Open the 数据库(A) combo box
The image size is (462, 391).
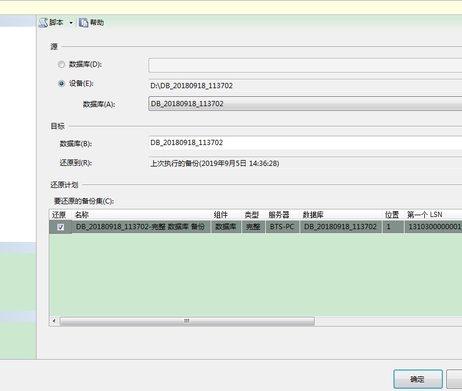click(x=305, y=104)
